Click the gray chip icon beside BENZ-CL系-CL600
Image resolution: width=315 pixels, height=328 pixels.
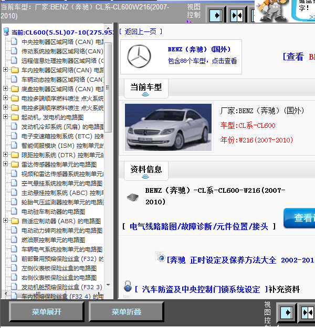[133, 197]
